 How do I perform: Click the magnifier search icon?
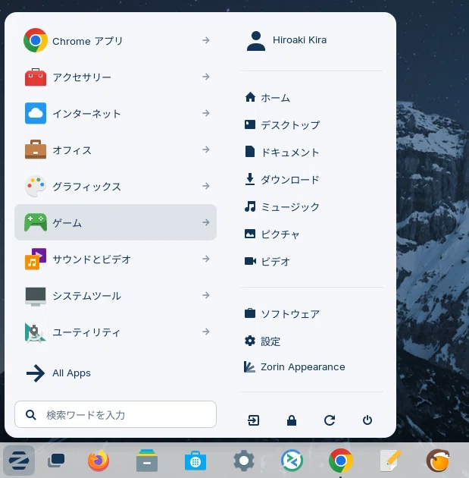[31, 414]
